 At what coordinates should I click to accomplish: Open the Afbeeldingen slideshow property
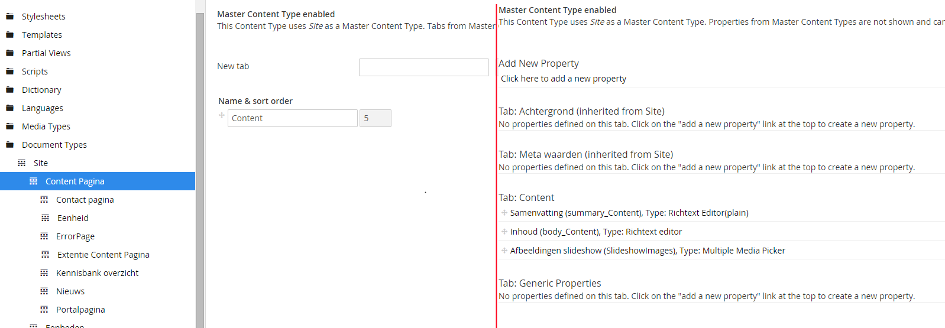point(648,251)
